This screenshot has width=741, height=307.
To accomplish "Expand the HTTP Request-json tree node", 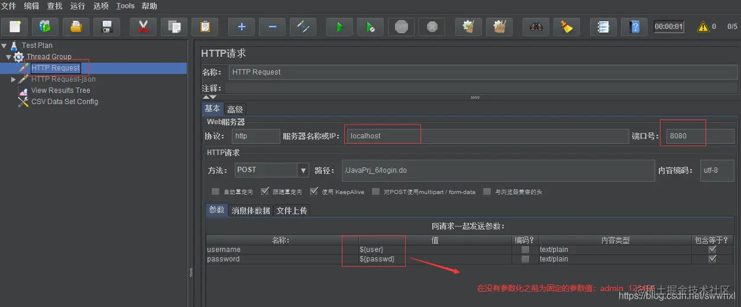I will [14, 79].
